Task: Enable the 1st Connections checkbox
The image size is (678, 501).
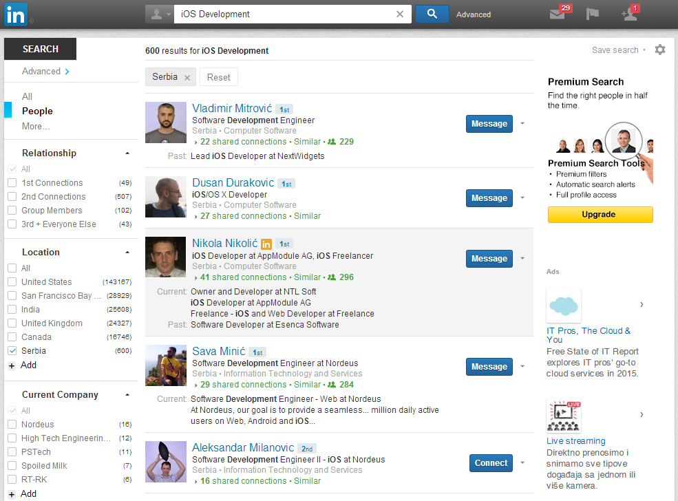Action: [12, 183]
